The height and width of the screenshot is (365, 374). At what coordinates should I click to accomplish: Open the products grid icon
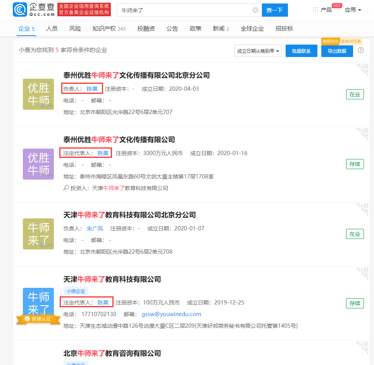(315, 10)
